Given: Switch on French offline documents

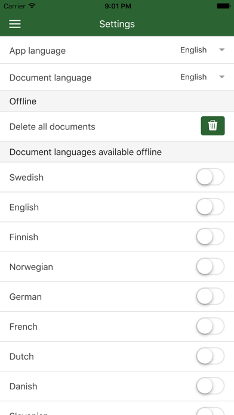Looking at the screenshot, I should pos(210,327).
